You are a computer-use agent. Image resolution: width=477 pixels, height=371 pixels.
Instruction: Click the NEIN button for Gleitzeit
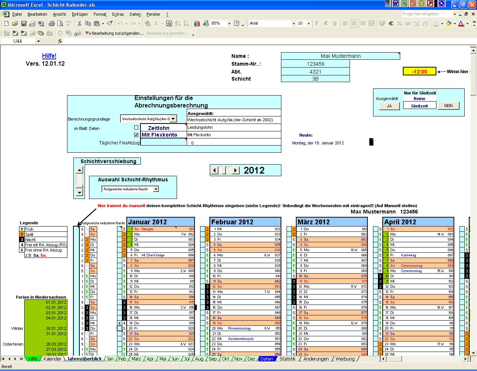coord(449,106)
